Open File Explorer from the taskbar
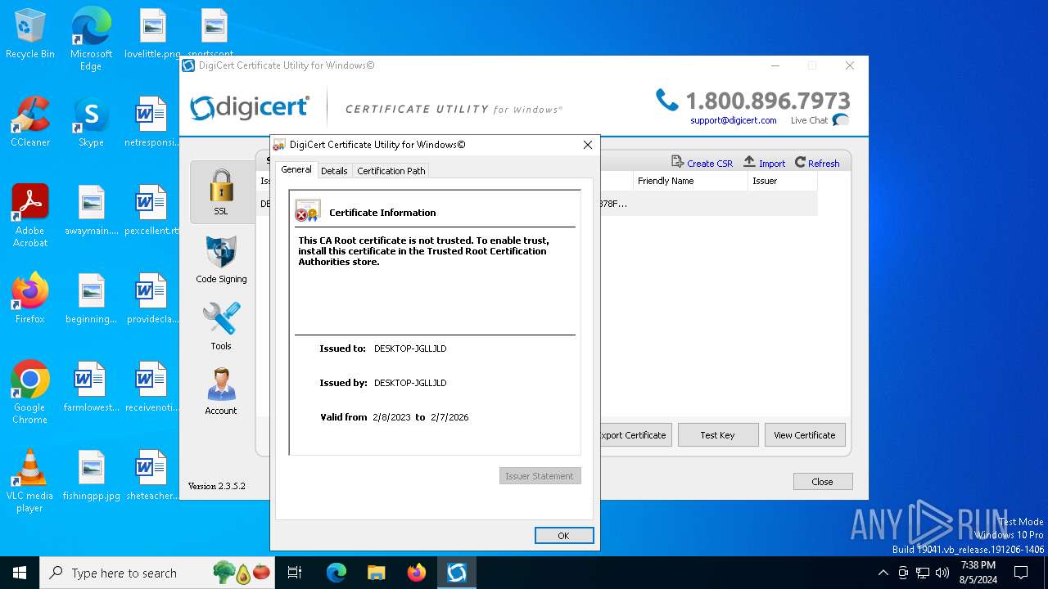 coord(376,573)
